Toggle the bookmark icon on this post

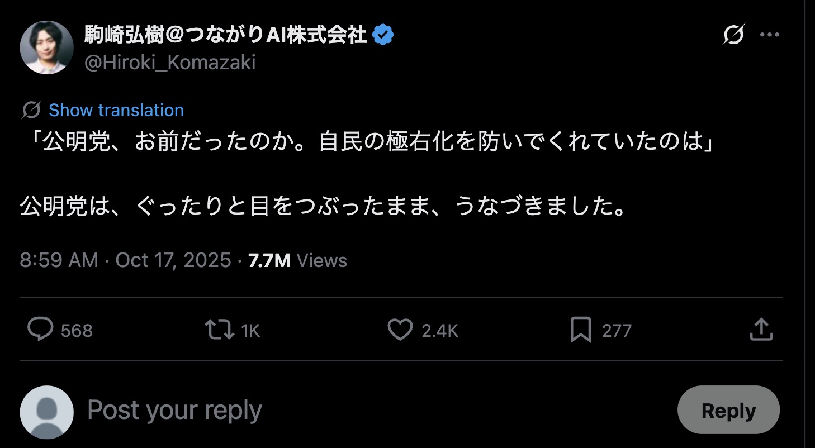pos(580,330)
